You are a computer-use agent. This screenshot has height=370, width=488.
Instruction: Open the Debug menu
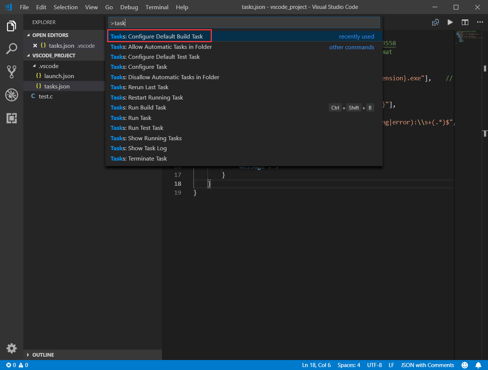coord(129,7)
